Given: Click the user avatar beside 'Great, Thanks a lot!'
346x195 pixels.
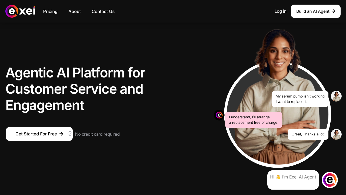Looking at the screenshot, I should (336, 134).
